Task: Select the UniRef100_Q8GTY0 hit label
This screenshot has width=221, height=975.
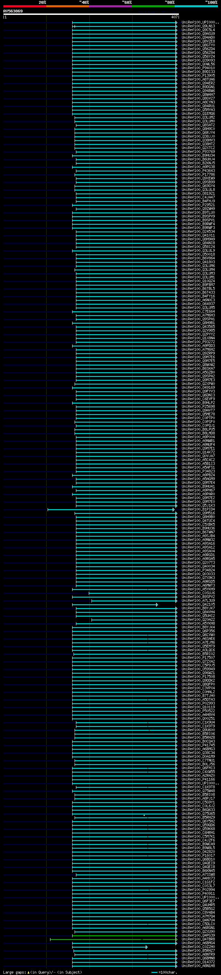Action: pos(198,45)
